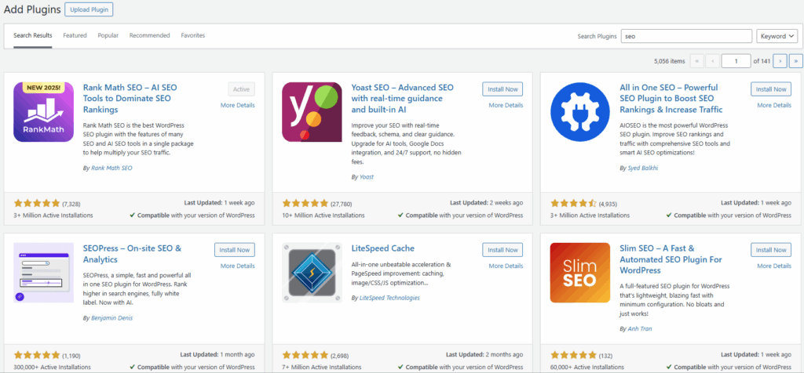Jump to the last results page arrow

[x=796, y=61]
